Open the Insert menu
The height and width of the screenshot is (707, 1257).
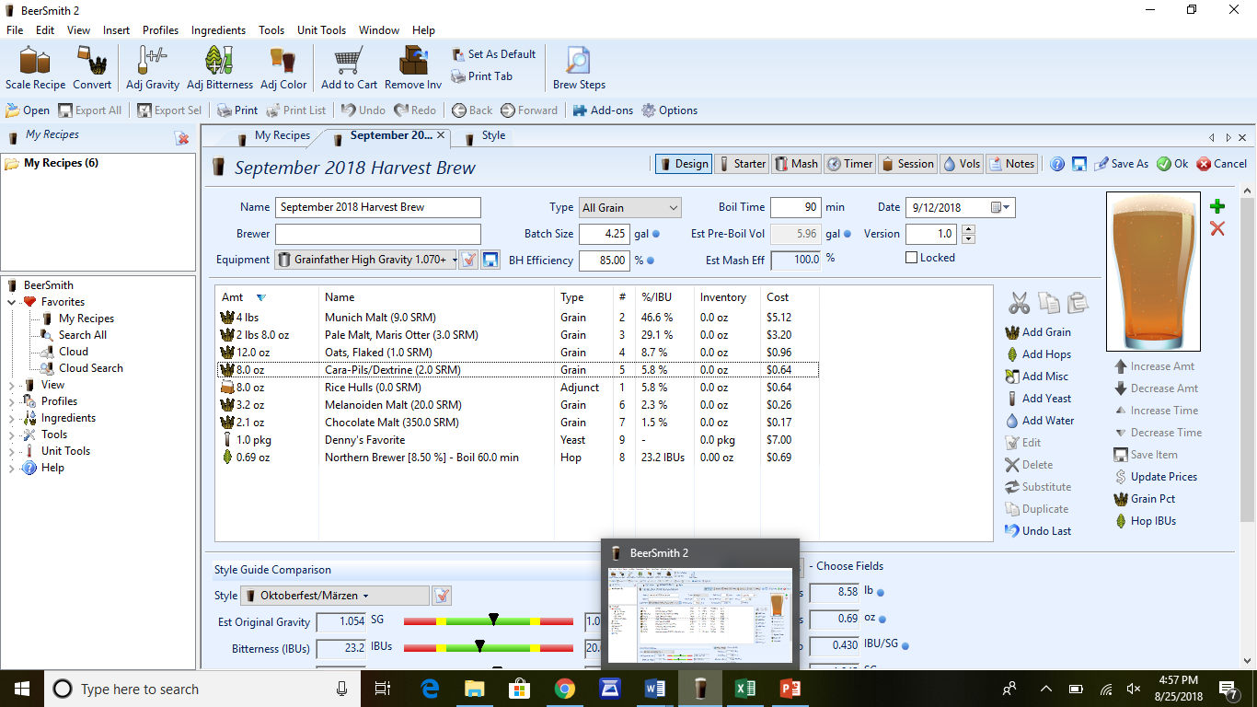click(x=116, y=30)
